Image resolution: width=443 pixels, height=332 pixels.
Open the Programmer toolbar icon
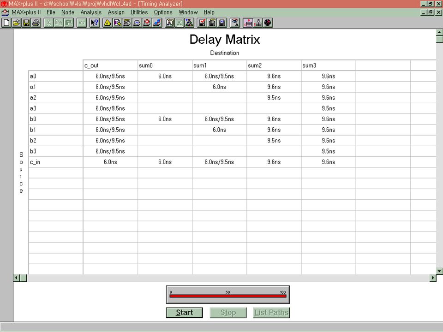pyautogui.click(x=157, y=23)
